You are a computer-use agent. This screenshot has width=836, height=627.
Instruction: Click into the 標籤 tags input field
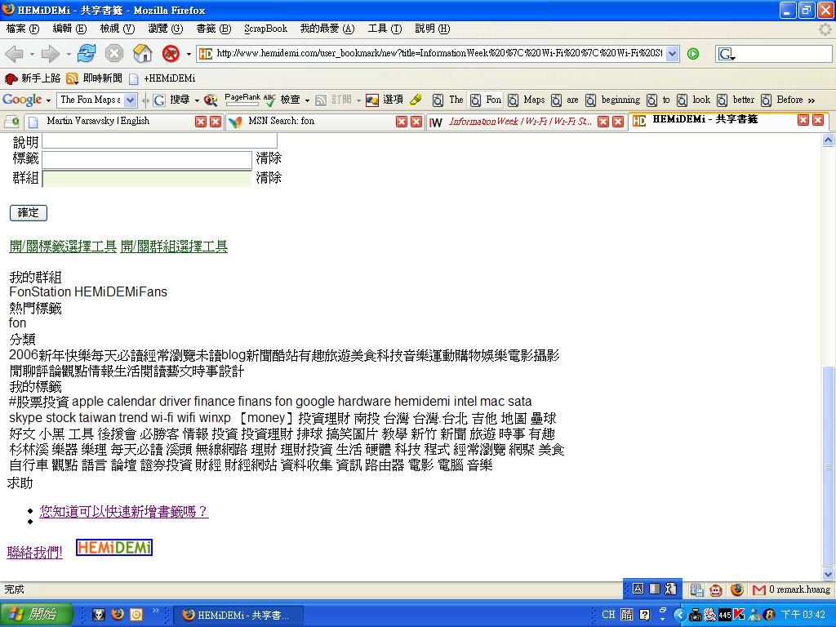[x=147, y=159]
